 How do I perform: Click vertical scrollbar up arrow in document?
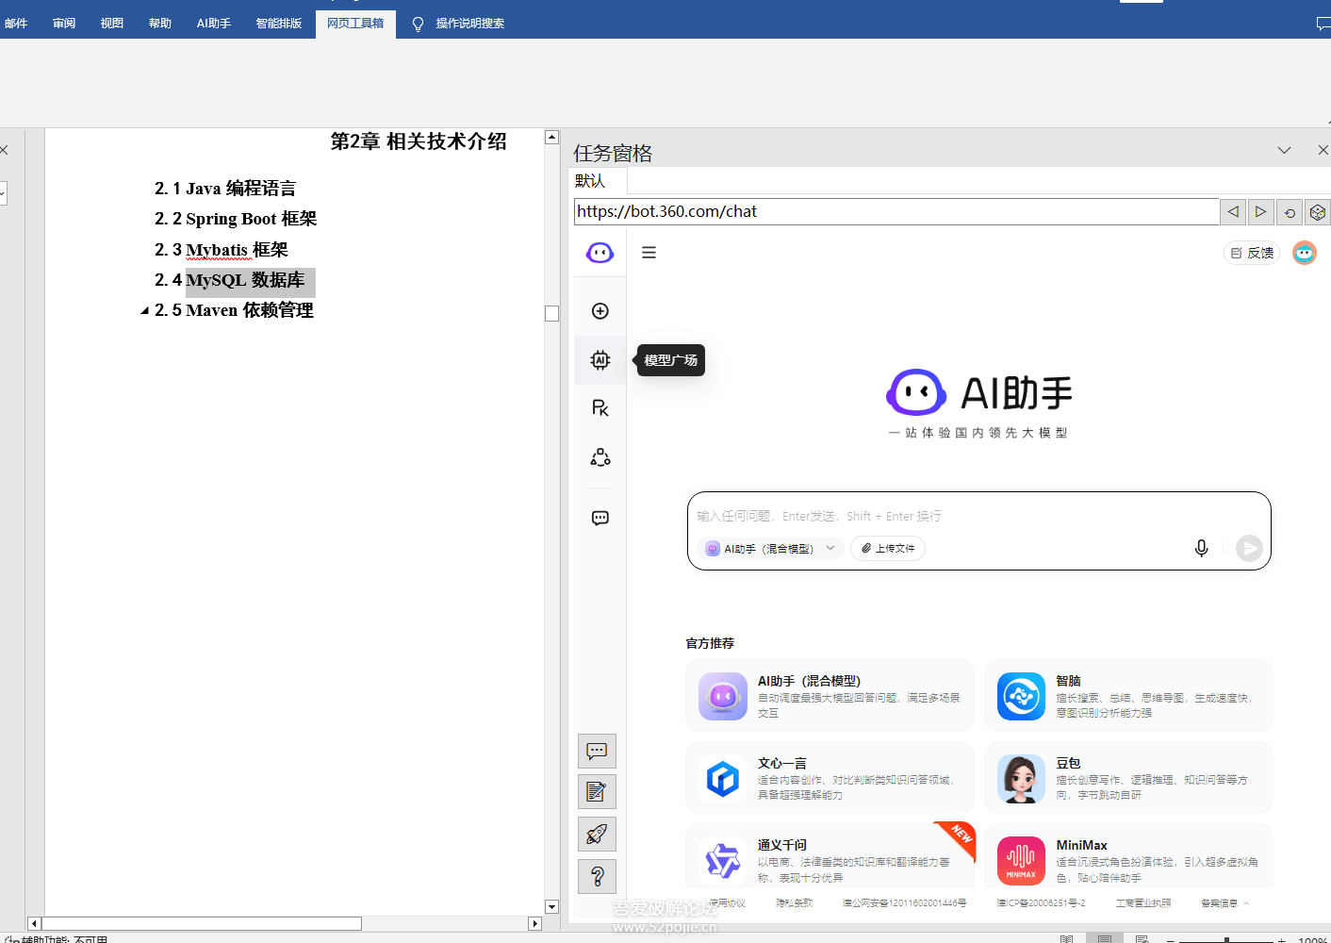[552, 138]
